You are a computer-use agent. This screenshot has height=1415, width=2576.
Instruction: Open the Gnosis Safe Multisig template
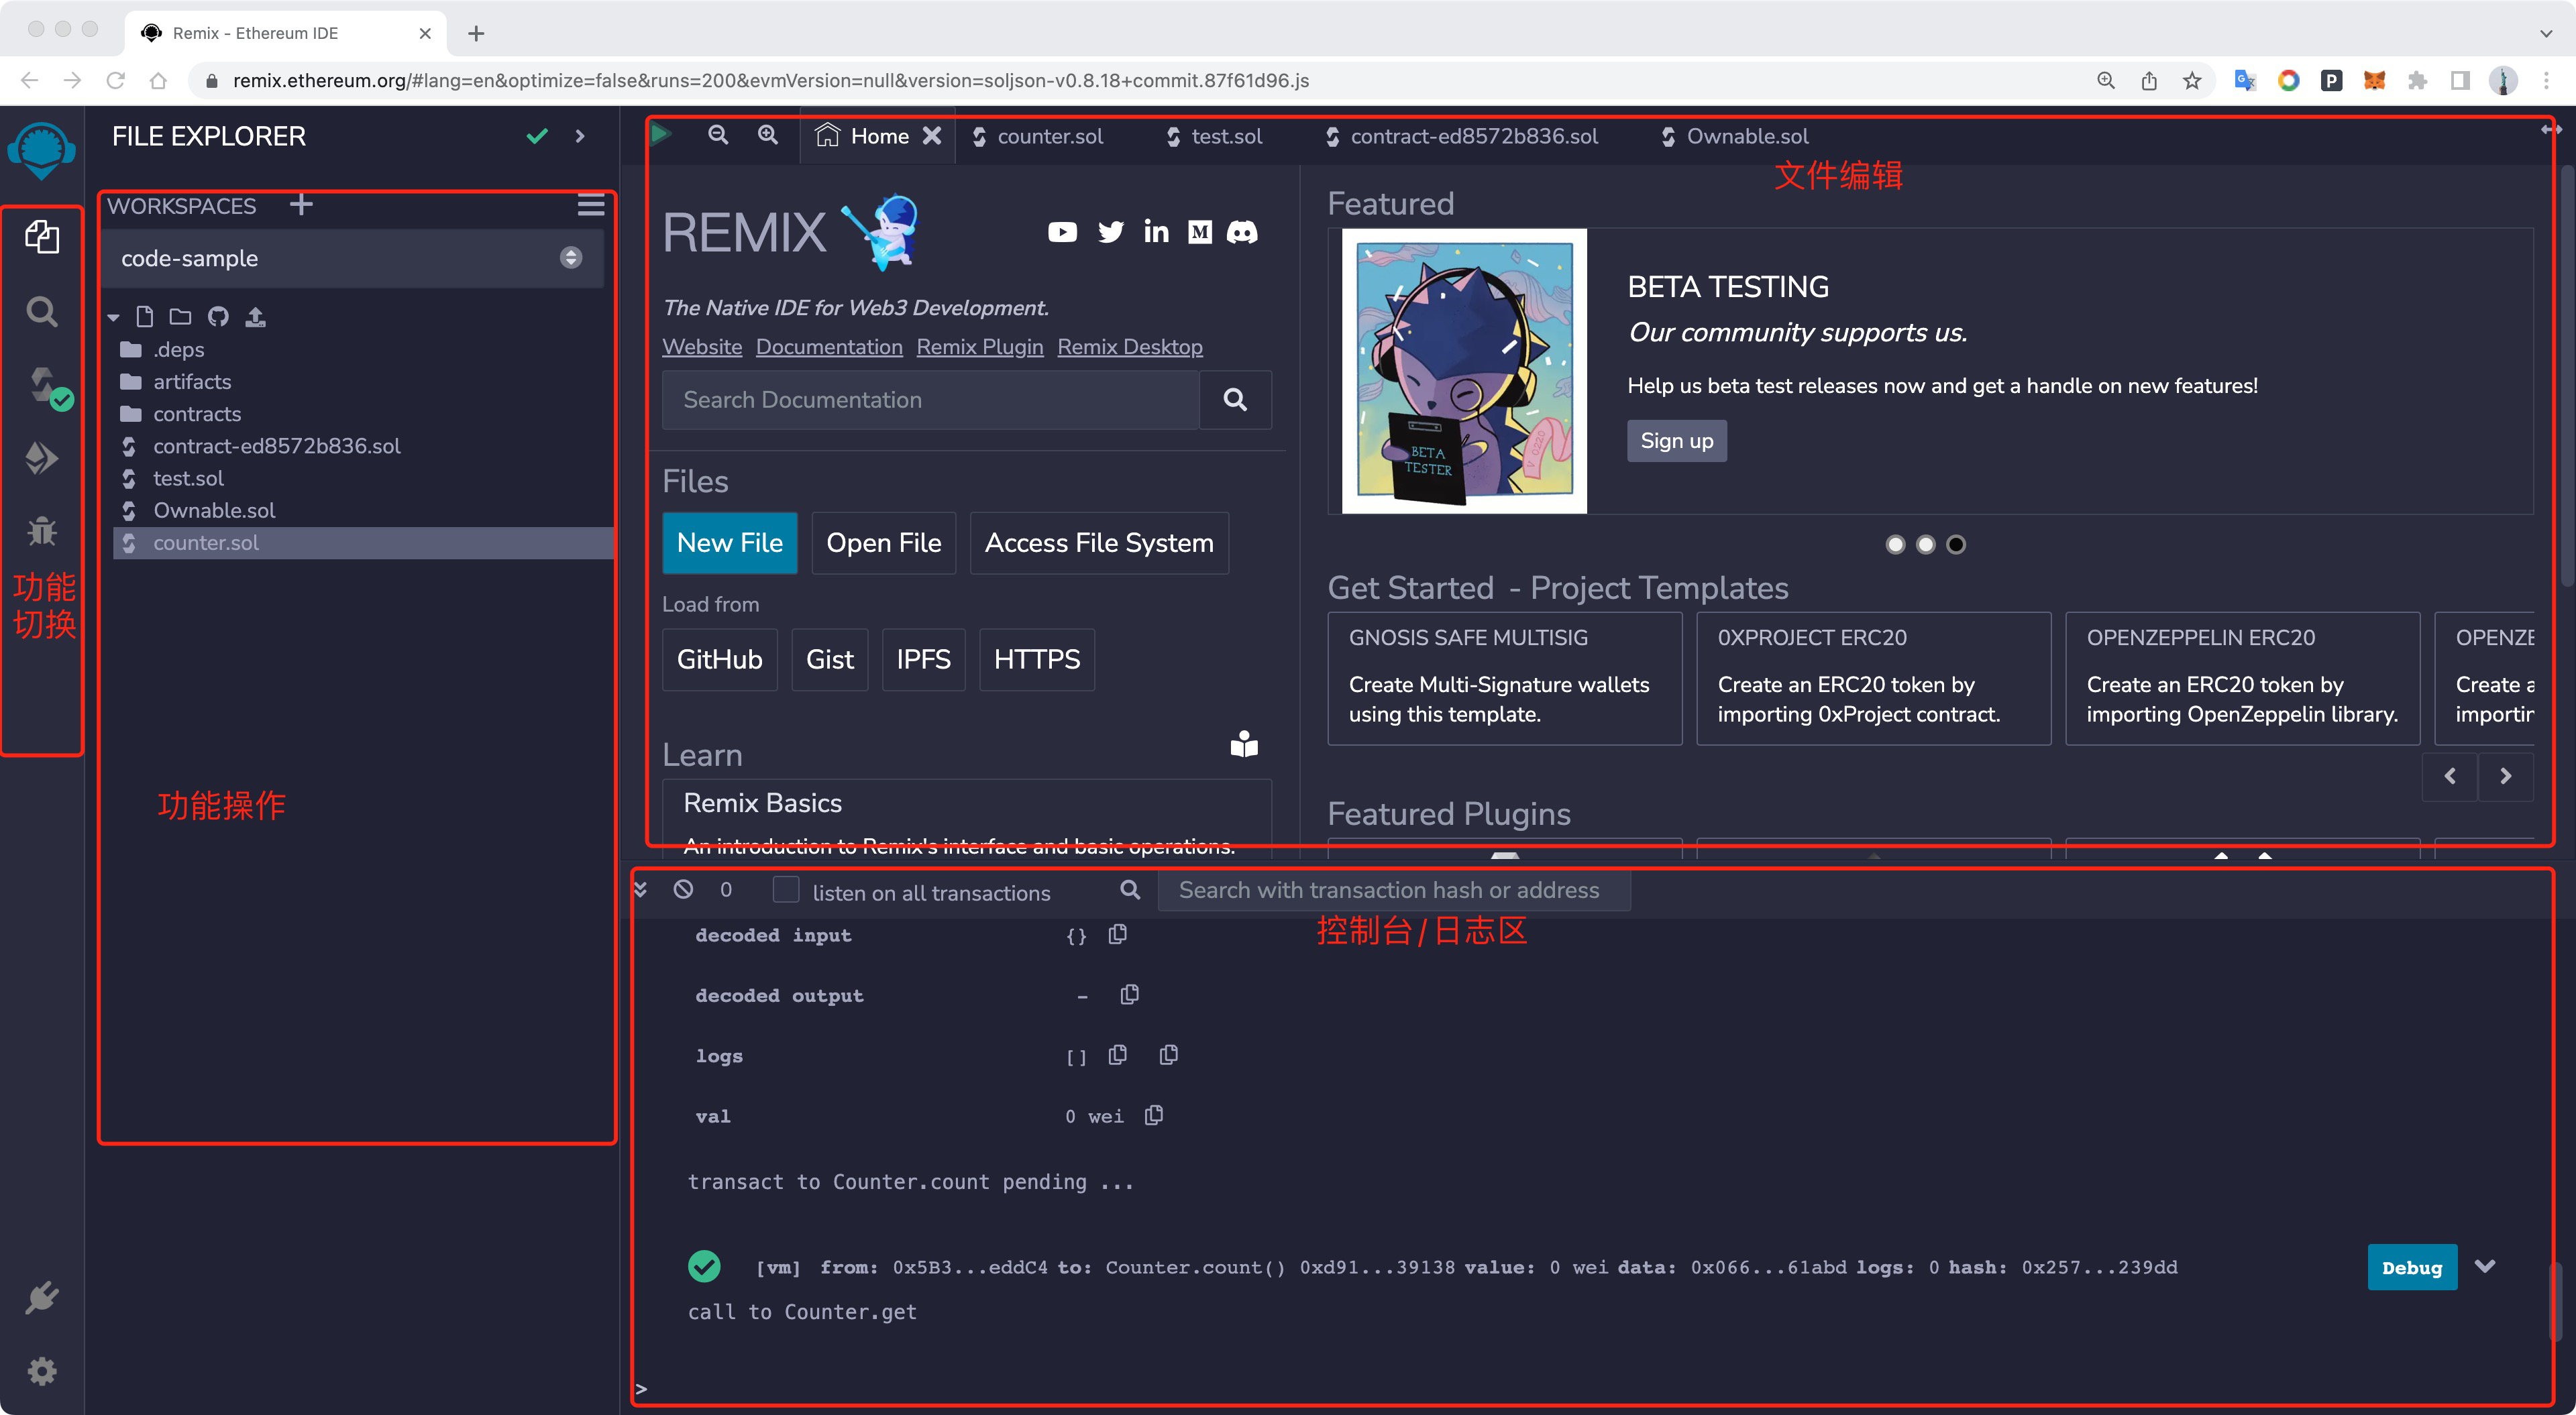[x=1504, y=678]
